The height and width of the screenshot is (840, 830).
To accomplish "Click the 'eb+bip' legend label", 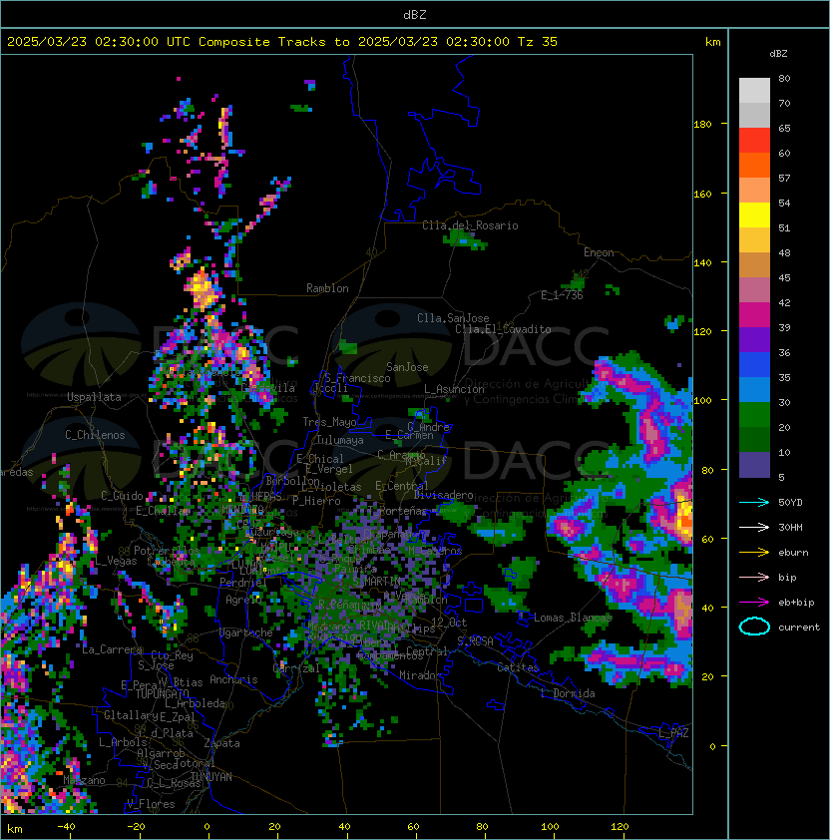I will [796, 603].
